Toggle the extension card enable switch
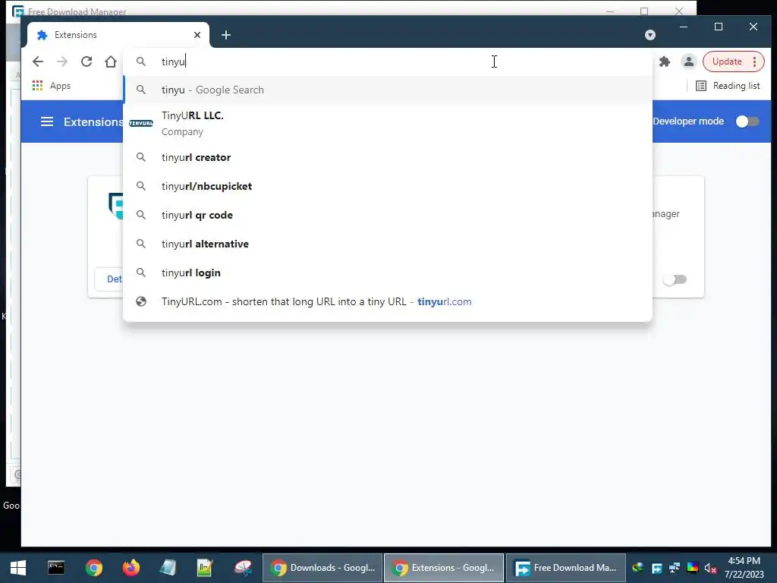 675,279
